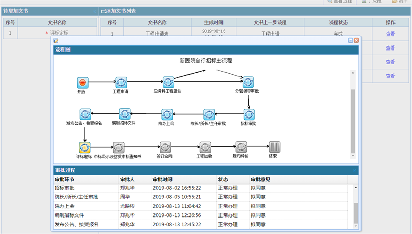Select the grey 签订合同 node

[x=165, y=147]
